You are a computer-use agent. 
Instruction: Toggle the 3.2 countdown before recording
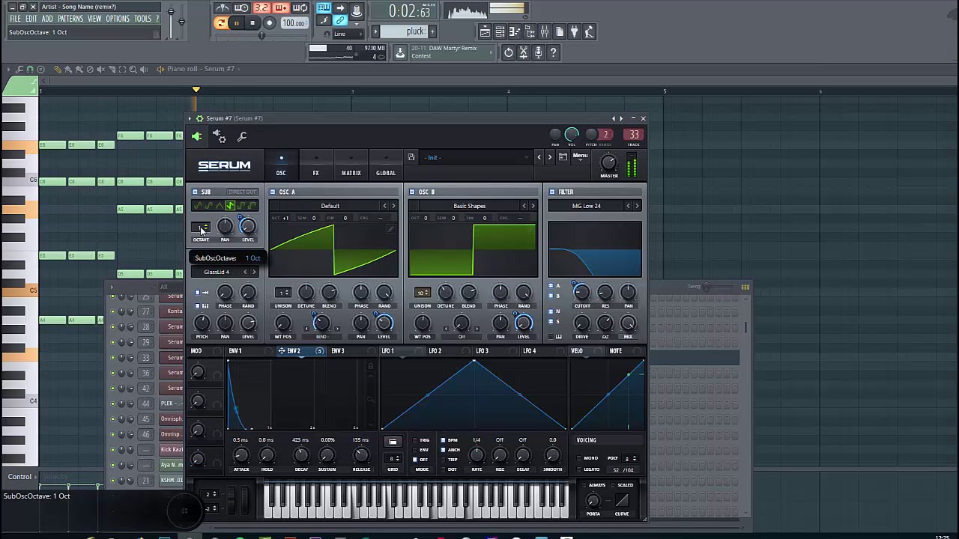click(x=261, y=8)
